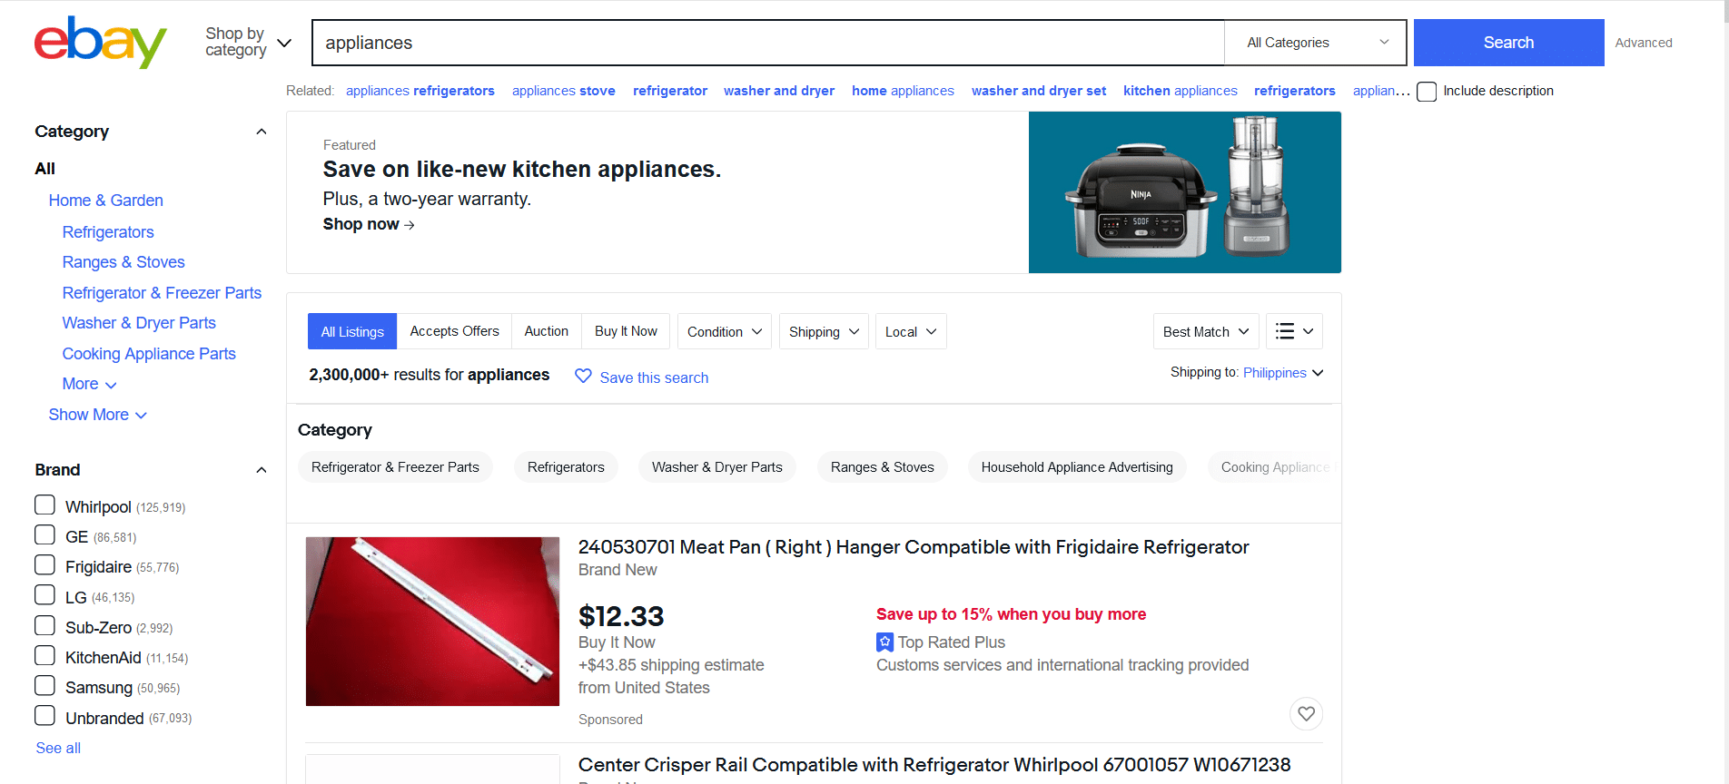The width and height of the screenshot is (1729, 784).
Task: Expand Show More categories
Action: click(x=97, y=415)
